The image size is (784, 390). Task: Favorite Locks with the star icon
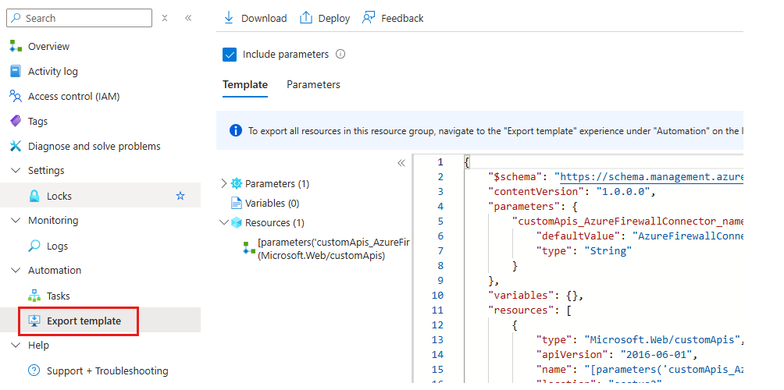[180, 196]
